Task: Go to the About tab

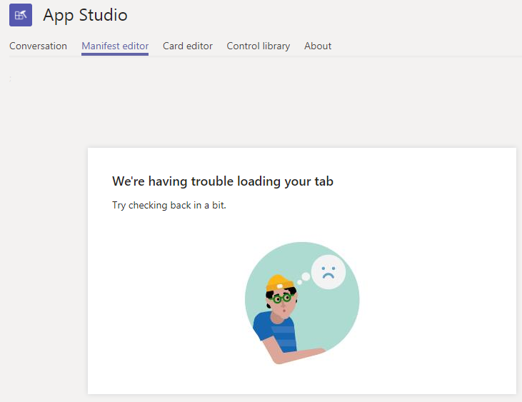Action: tap(318, 46)
